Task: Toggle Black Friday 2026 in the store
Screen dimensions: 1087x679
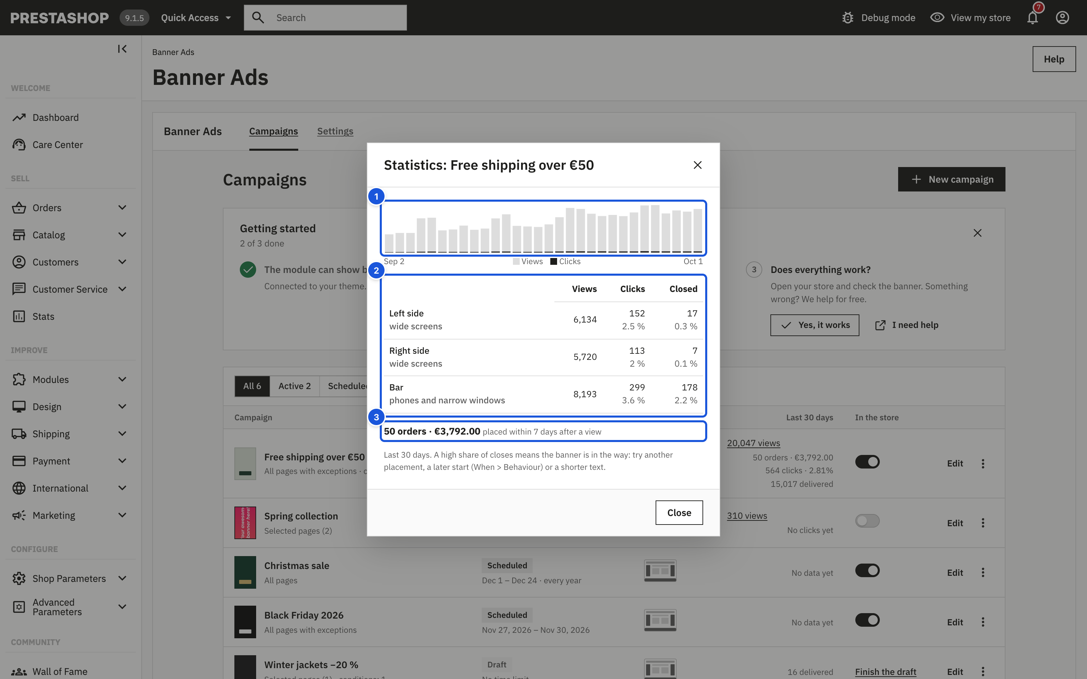Action: [x=867, y=620]
